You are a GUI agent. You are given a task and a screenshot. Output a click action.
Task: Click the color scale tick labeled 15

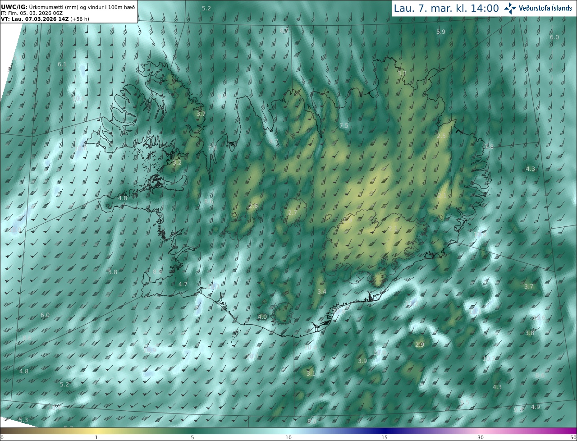tap(385, 437)
